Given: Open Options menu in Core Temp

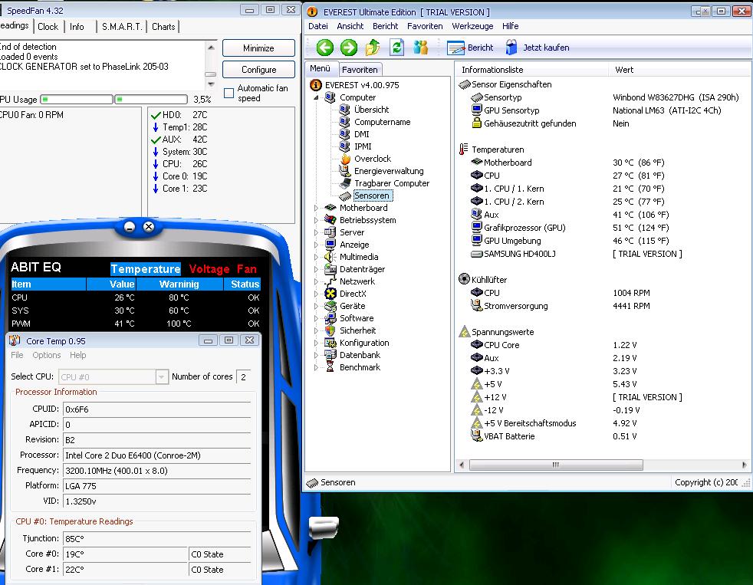Looking at the screenshot, I should 47,355.
